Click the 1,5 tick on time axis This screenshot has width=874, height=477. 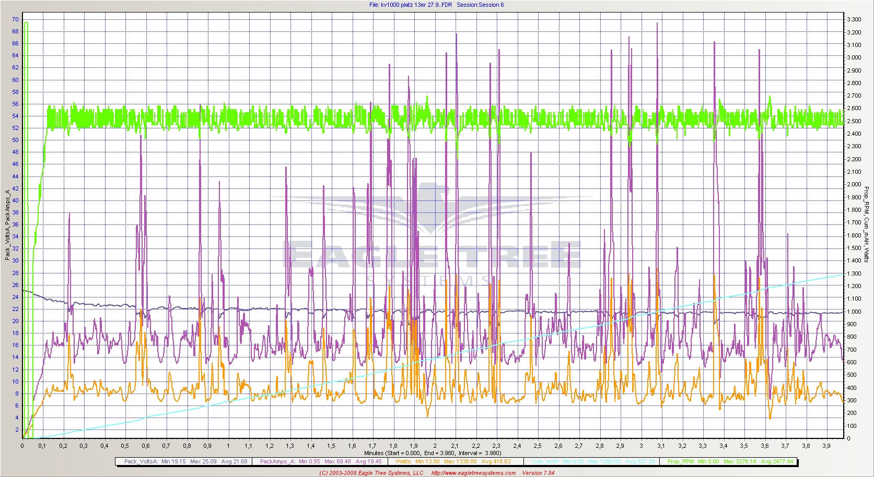point(331,446)
